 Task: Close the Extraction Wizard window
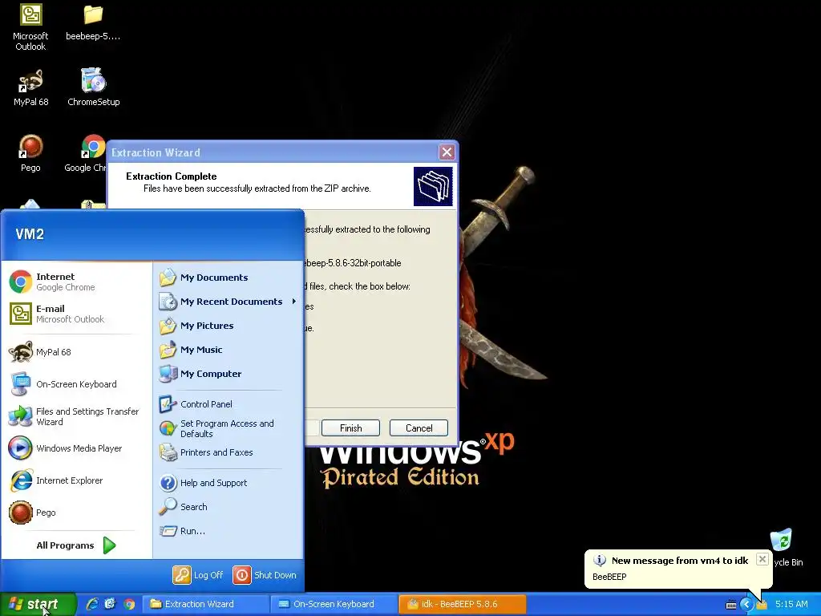point(447,152)
